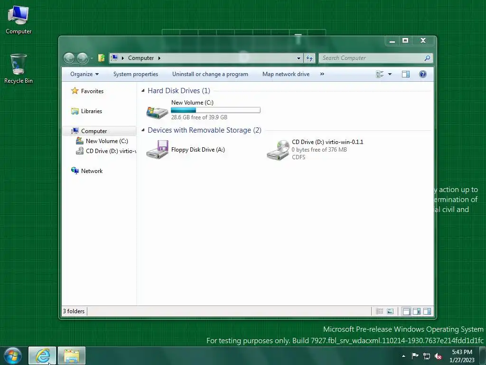
Task: Click Devices with Removable Storage (2) heading
Action: point(205,130)
